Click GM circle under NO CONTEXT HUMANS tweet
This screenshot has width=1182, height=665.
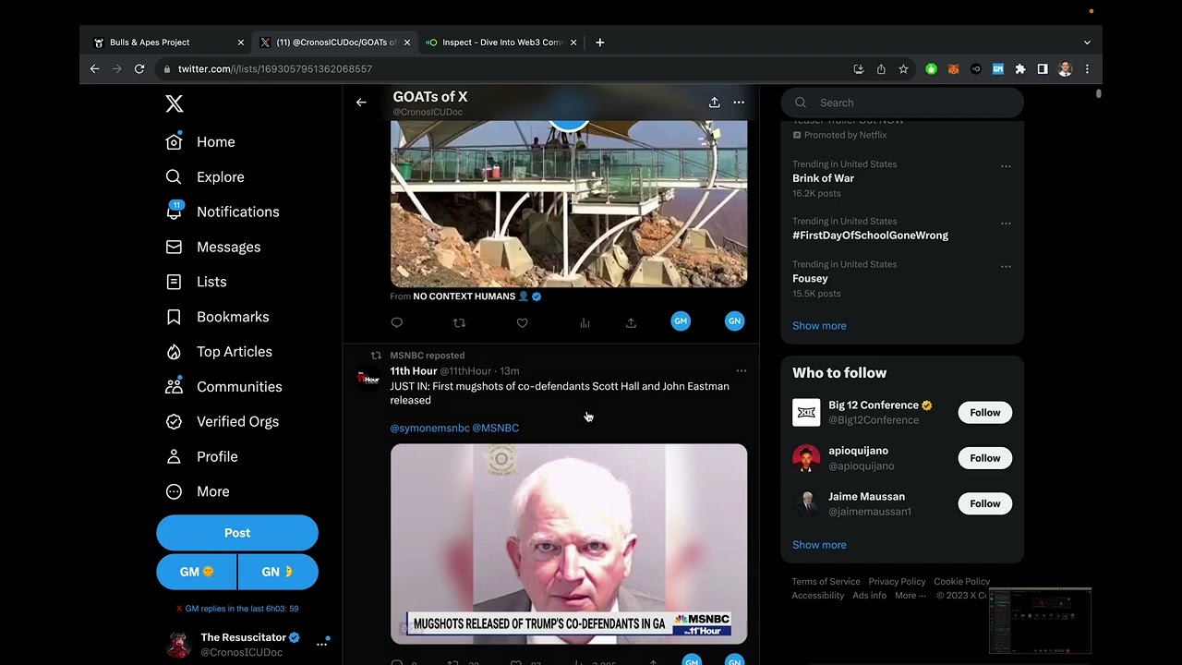click(x=681, y=321)
